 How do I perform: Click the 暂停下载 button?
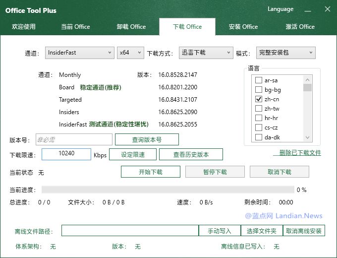click(x=215, y=172)
